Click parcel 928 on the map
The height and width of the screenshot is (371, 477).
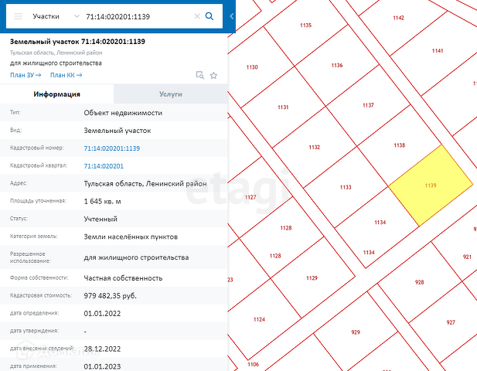(419, 282)
